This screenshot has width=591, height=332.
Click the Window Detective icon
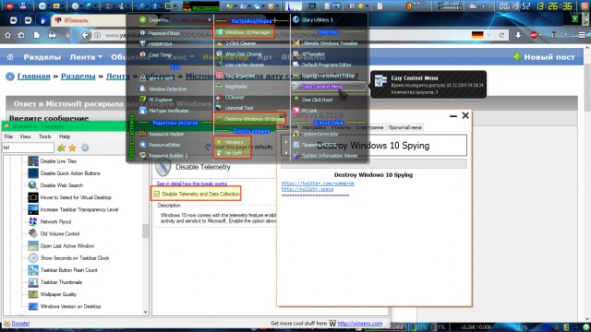pyautogui.click(x=142, y=89)
